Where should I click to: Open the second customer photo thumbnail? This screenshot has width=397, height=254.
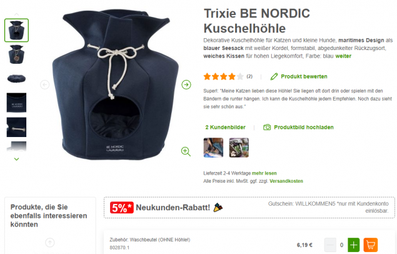[x=239, y=148]
